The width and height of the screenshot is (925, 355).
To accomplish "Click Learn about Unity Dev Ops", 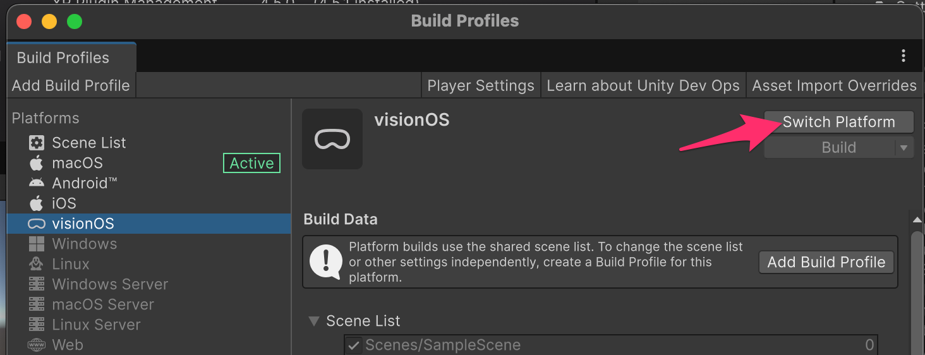I will pos(643,86).
